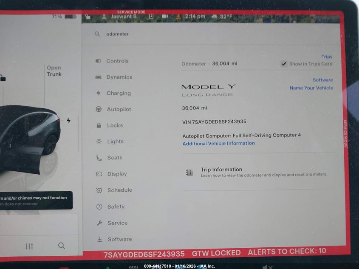Image resolution: width=359 pixels, height=269 pixels.
Task: Open Additional Vehicle Information link
Action: click(x=218, y=143)
